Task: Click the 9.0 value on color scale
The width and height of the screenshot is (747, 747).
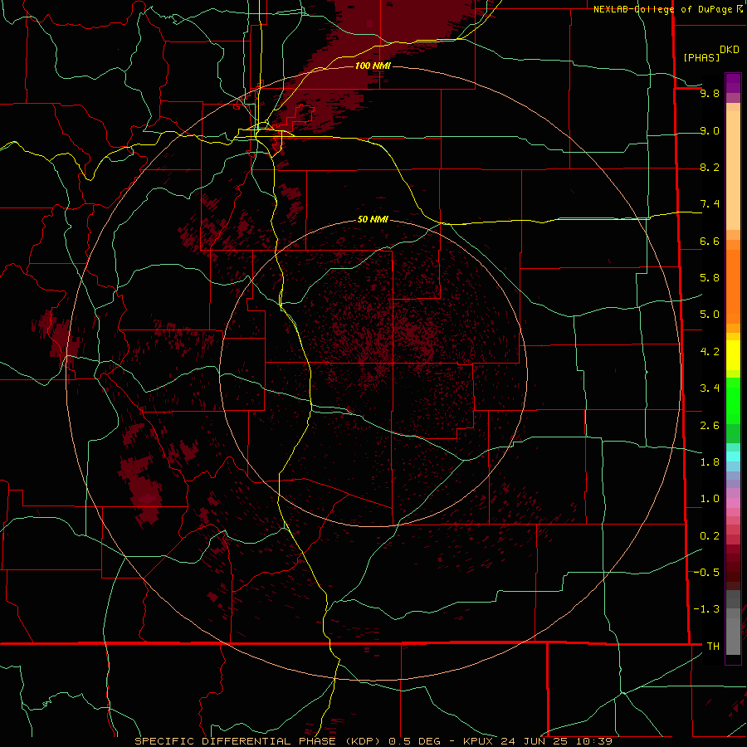Action: point(710,131)
